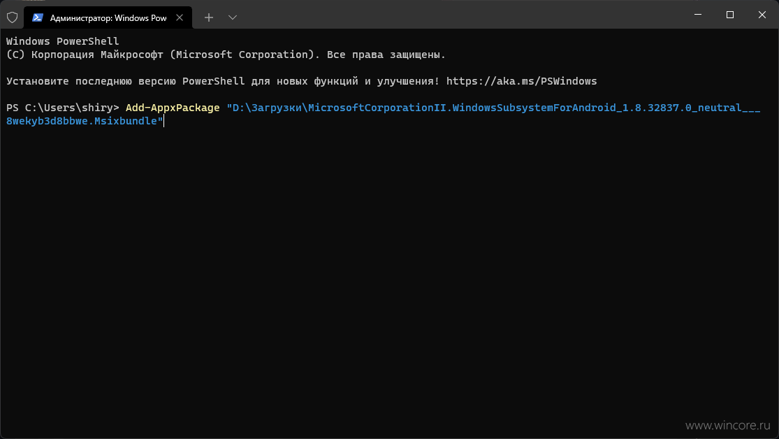Click the Add-AppxPackage command text
Viewport: 779px width, 439px height.
coord(173,108)
